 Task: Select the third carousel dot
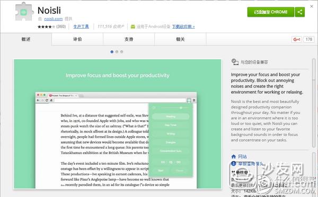coord(121,52)
